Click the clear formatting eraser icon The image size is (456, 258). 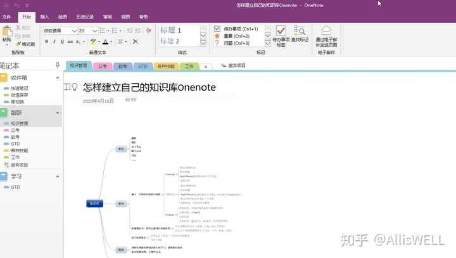click(x=149, y=30)
